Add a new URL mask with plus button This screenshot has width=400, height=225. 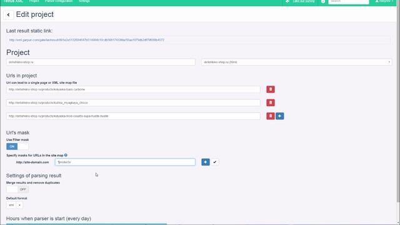pyautogui.click(x=206, y=162)
